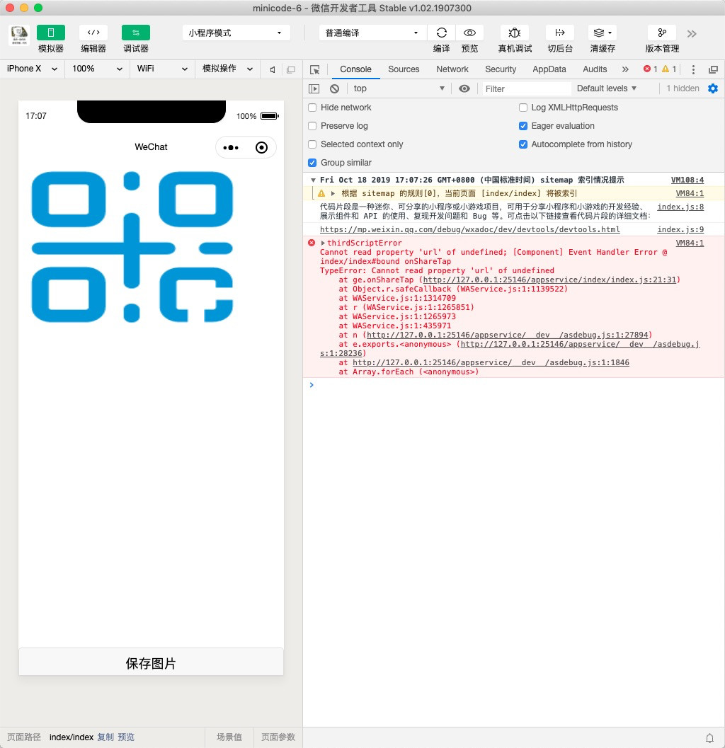Activate the element inspector picker

(314, 69)
